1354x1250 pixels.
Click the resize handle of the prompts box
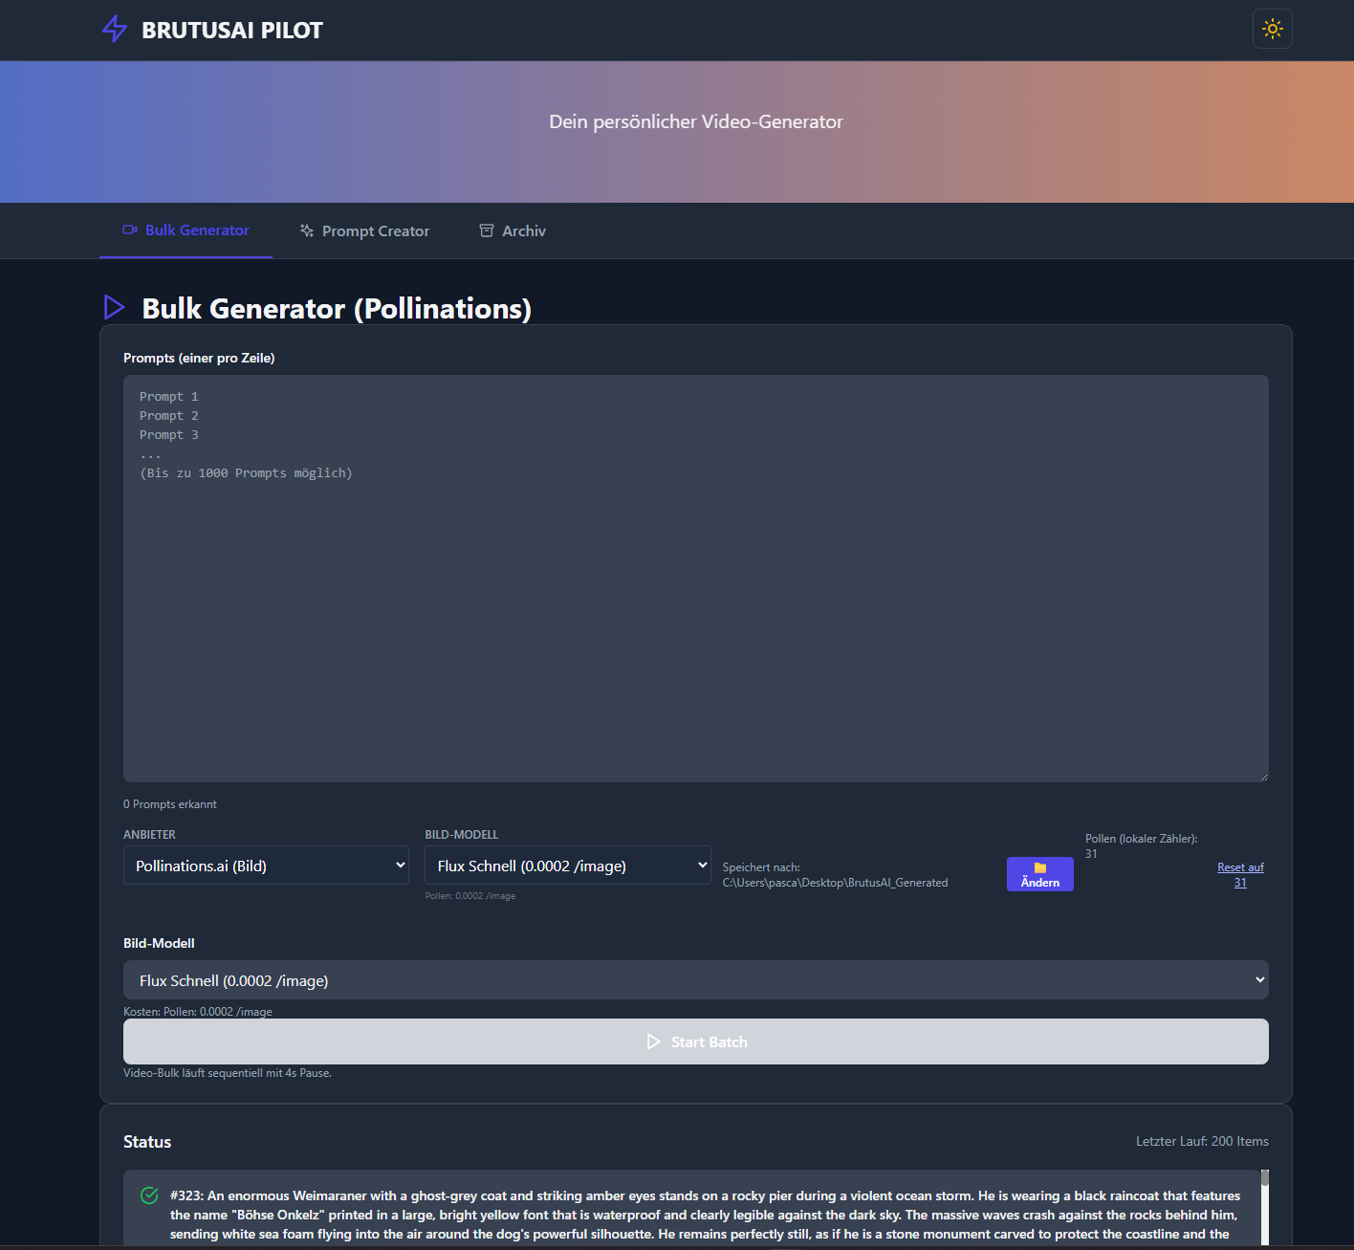point(1263,777)
